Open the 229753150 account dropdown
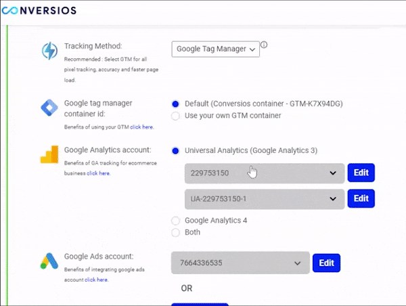Screen dimensions: 406x306 click(265, 173)
